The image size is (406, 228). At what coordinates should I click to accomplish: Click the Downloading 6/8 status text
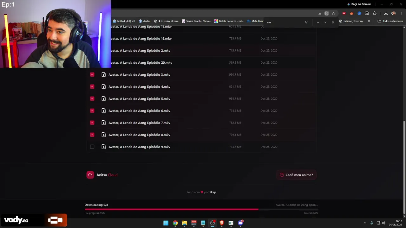(96, 205)
